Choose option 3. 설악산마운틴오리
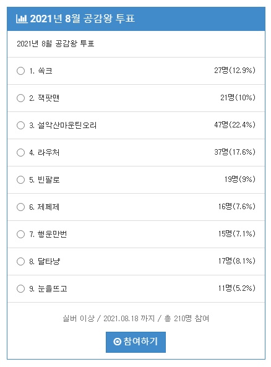Image resolution: width=271 pixels, height=367 pixels. [20, 125]
